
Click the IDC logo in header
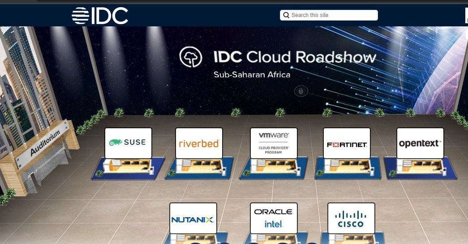(x=100, y=16)
